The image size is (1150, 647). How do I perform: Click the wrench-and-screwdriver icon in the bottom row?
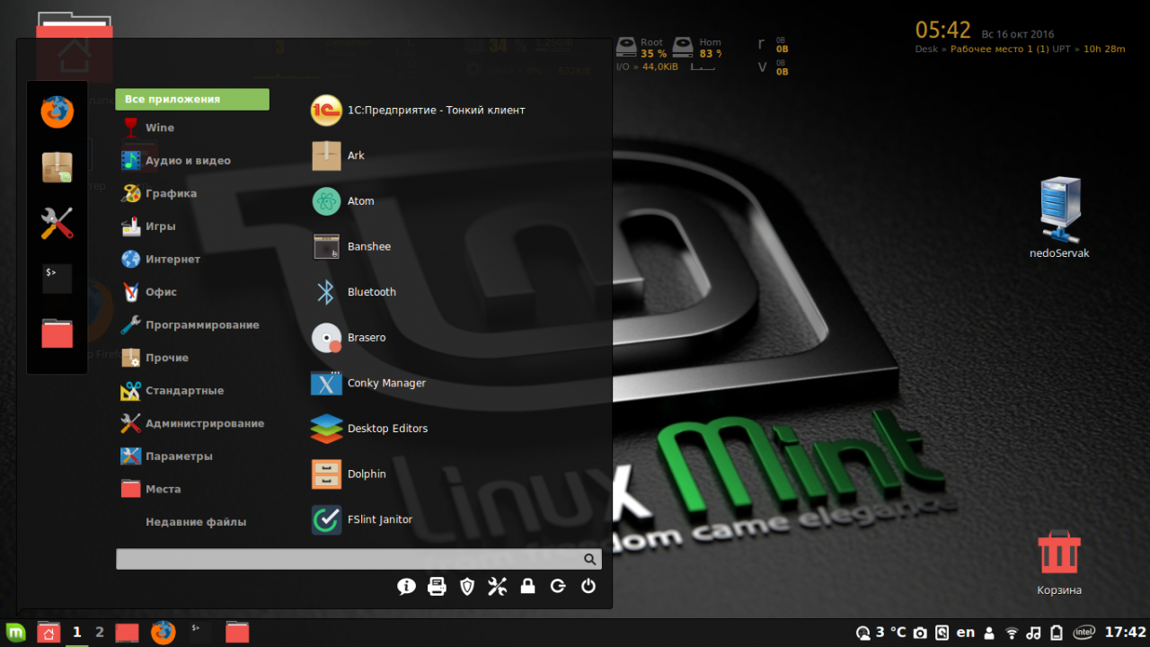pyautogui.click(x=497, y=587)
